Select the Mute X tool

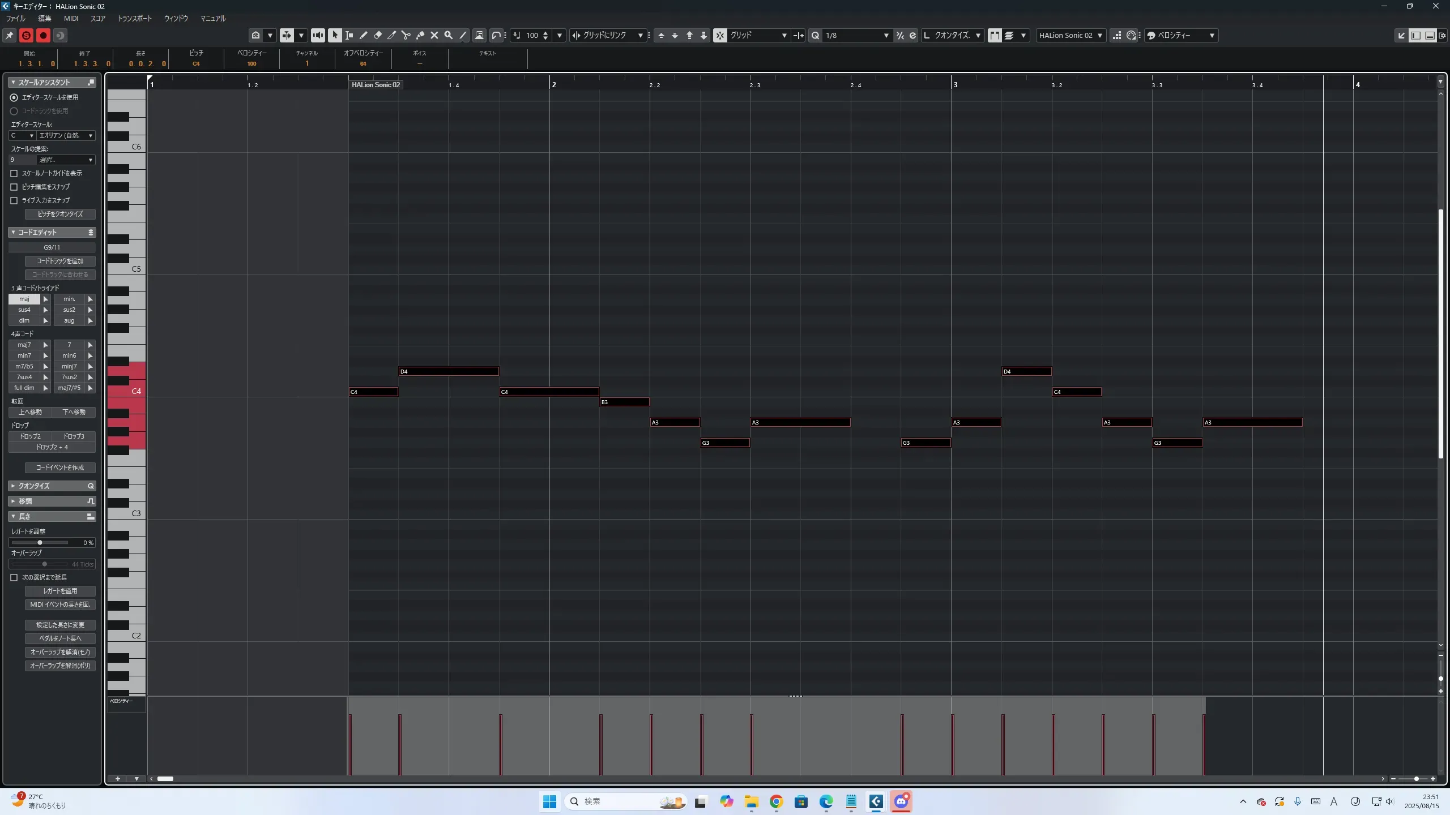(434, 35)
